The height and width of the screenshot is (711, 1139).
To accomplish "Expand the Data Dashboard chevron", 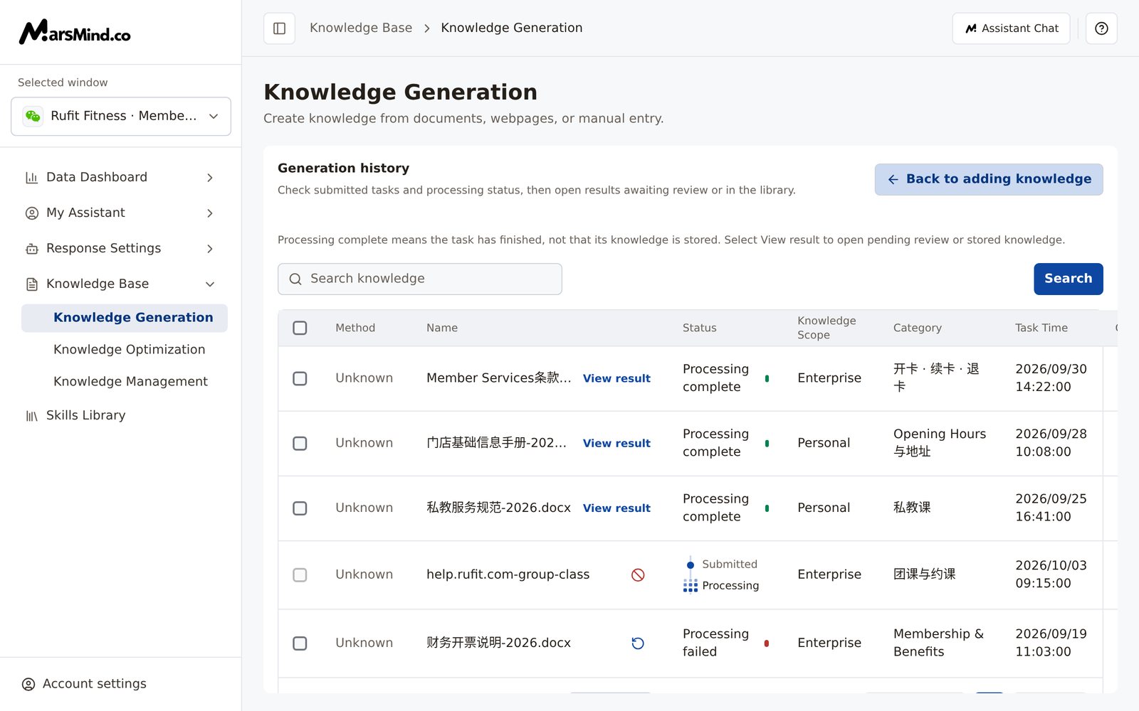I will coord(210,178).
